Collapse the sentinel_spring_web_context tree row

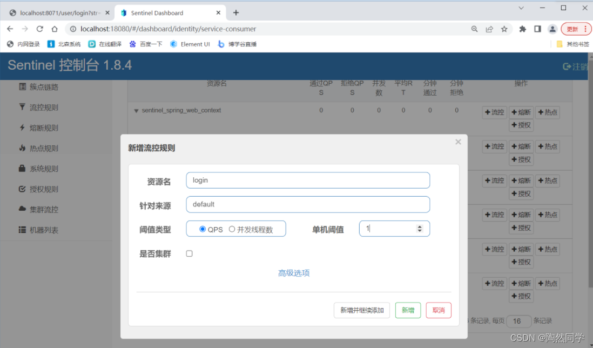point(136,111)
